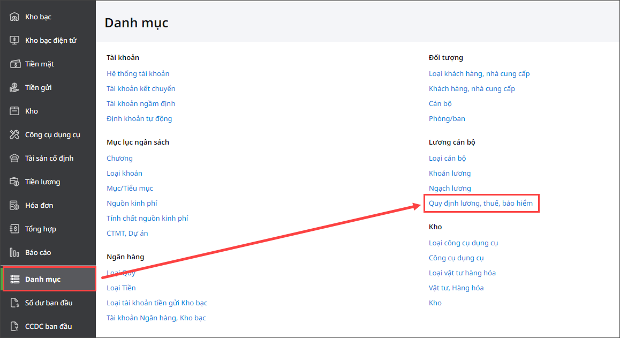Viewport: 620px width, 338px height.
Task: Click the Tổng hợp icon
Action: [x=14, y=229]
